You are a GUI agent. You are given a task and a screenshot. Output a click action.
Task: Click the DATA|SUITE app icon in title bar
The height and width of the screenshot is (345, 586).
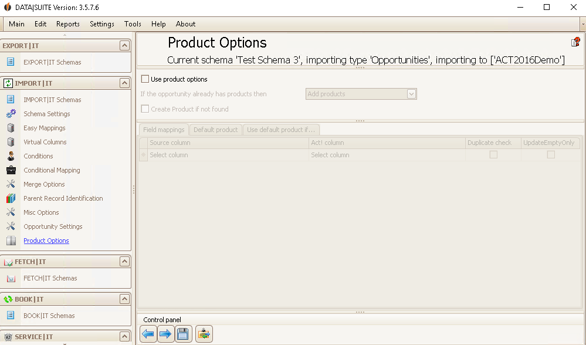pyautogui.click(x=8, y=7)
